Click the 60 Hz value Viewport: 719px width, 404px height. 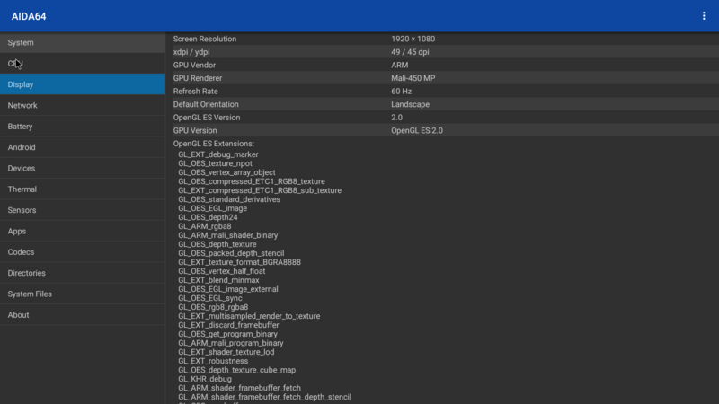pyautogui.click(x=401, y=92)
